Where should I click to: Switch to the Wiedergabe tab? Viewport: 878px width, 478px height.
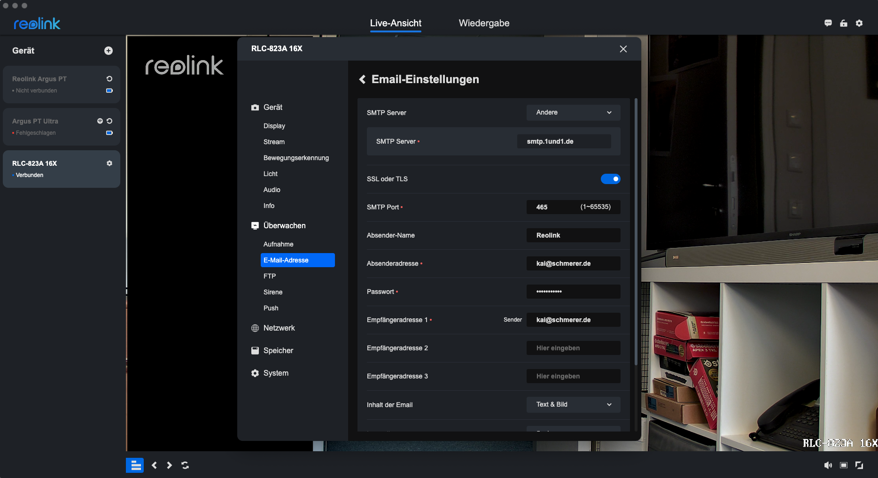point(484,23)
